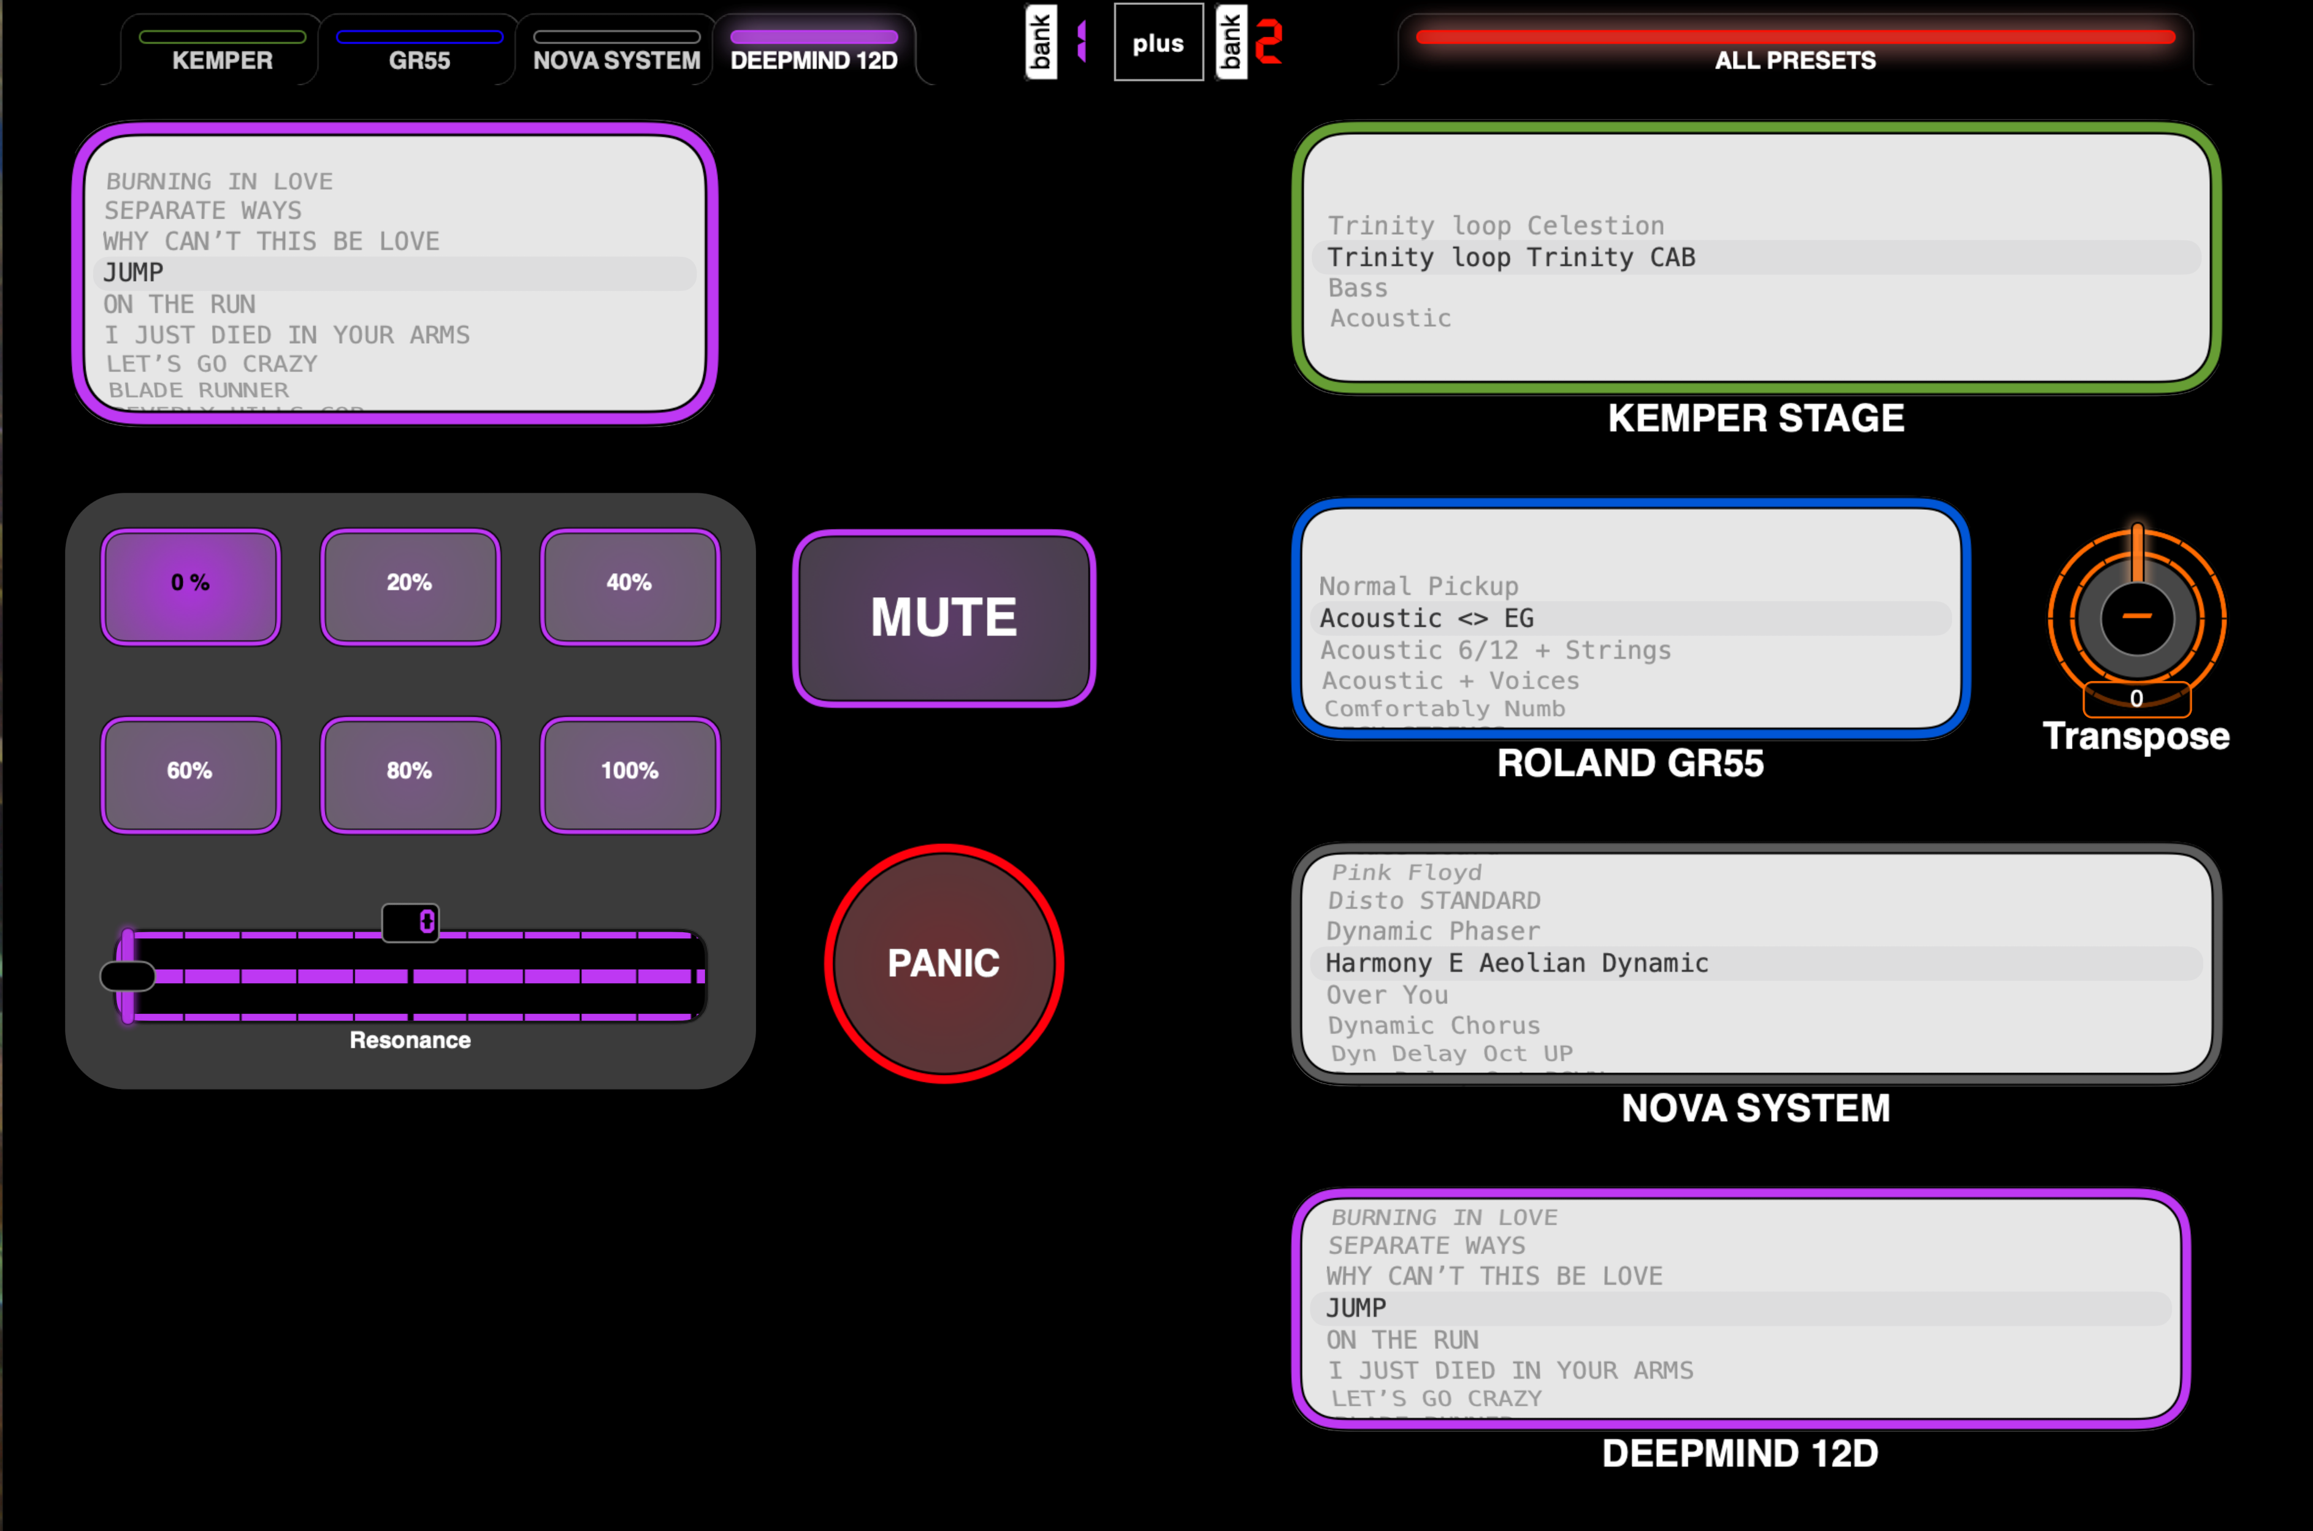Select I JUST DIED IN YOUR ARMS left list
The width and height of the screenshot is (2313, 1531).
tap(287, 335)
